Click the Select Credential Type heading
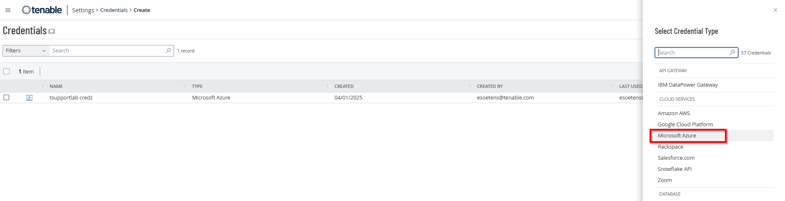This screenshot has height=201, width=785. click(686, 31)
